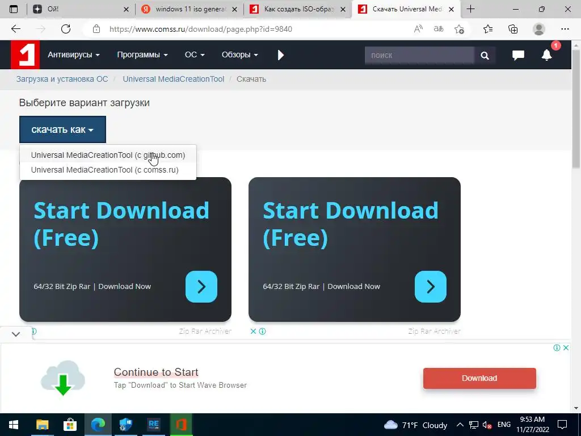This screenshot has width=581, height=436.
Task: Click the ad info icon beside the right ad's X
Action: (x=262, y=331)
